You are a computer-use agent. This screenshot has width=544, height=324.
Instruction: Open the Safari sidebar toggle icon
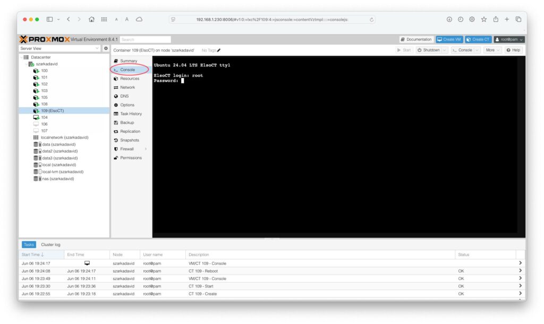(49, 20)
